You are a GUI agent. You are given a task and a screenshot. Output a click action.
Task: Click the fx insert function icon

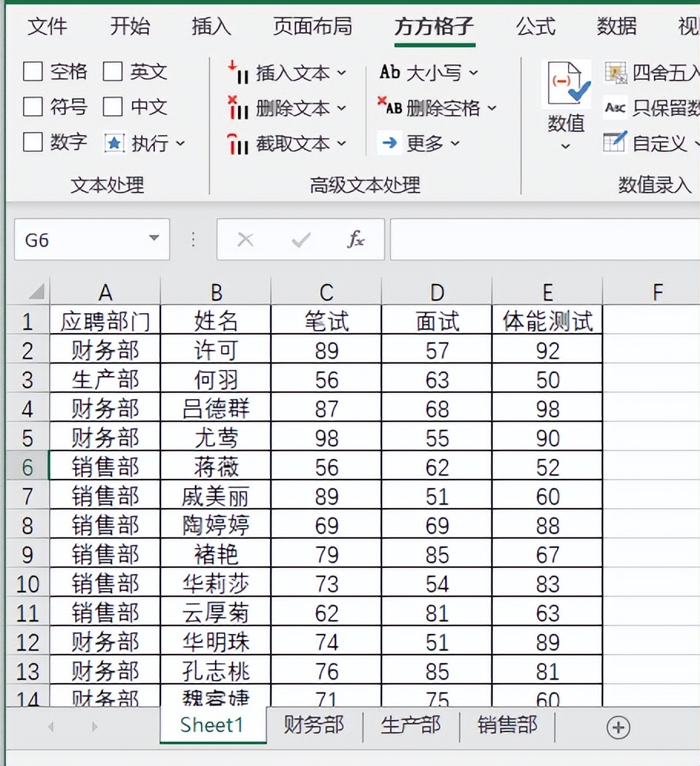click(356, 239)
